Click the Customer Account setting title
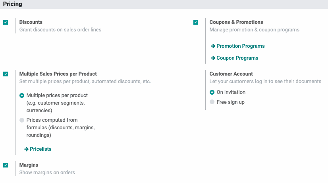328x183 pixels. (x=231, y=74)
